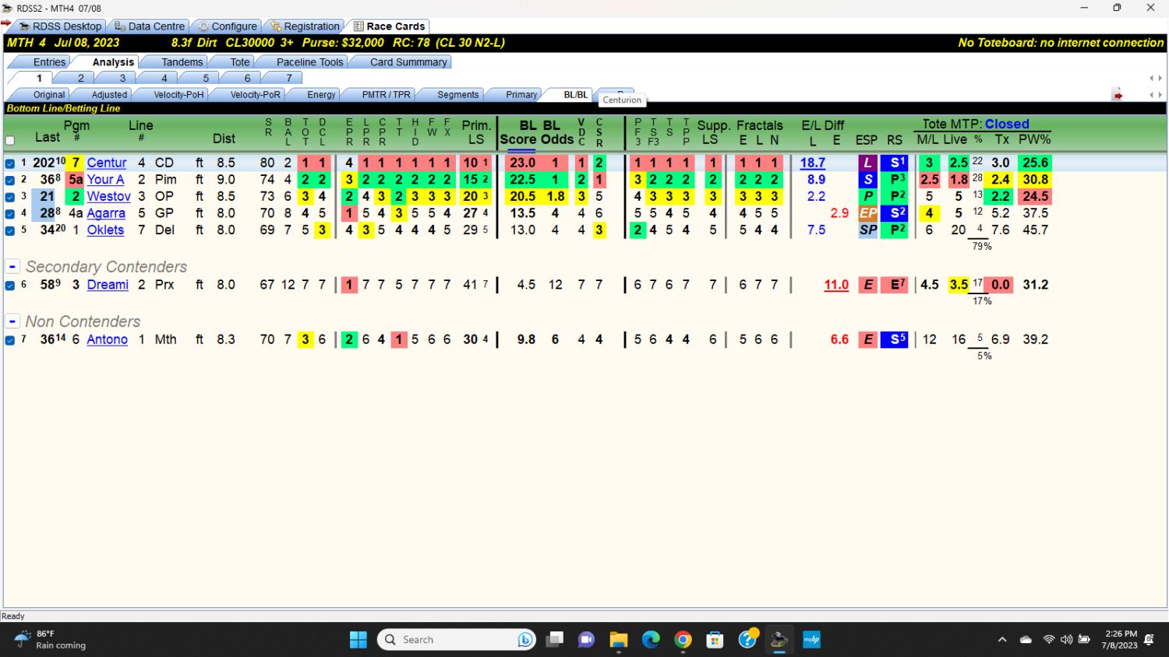
Task: Click the RDSS horse app taskbar icon
Action: 779,640
